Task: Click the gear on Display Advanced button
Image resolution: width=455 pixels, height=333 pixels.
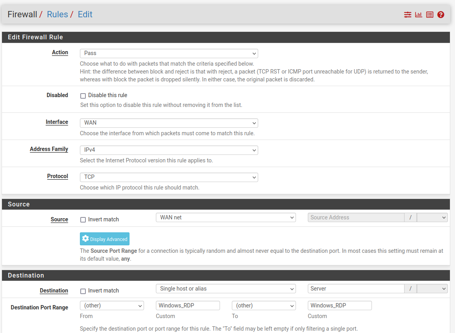Action: click(85, 239)
